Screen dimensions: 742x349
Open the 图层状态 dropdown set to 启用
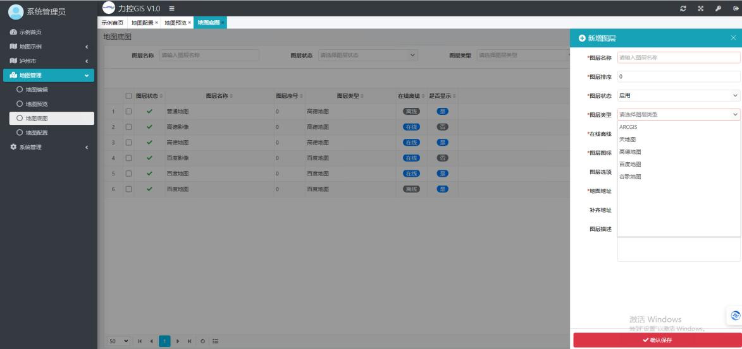click(x=678, y=95)
